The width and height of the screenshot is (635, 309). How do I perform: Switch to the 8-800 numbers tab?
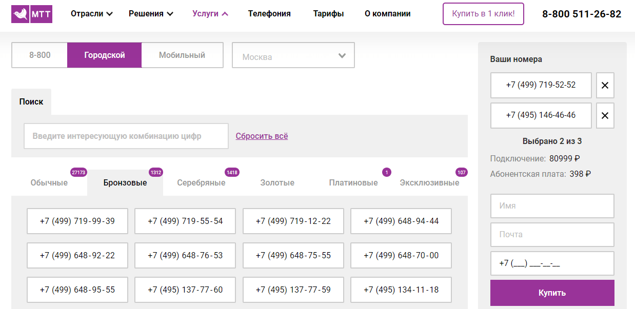pos(39,55)
